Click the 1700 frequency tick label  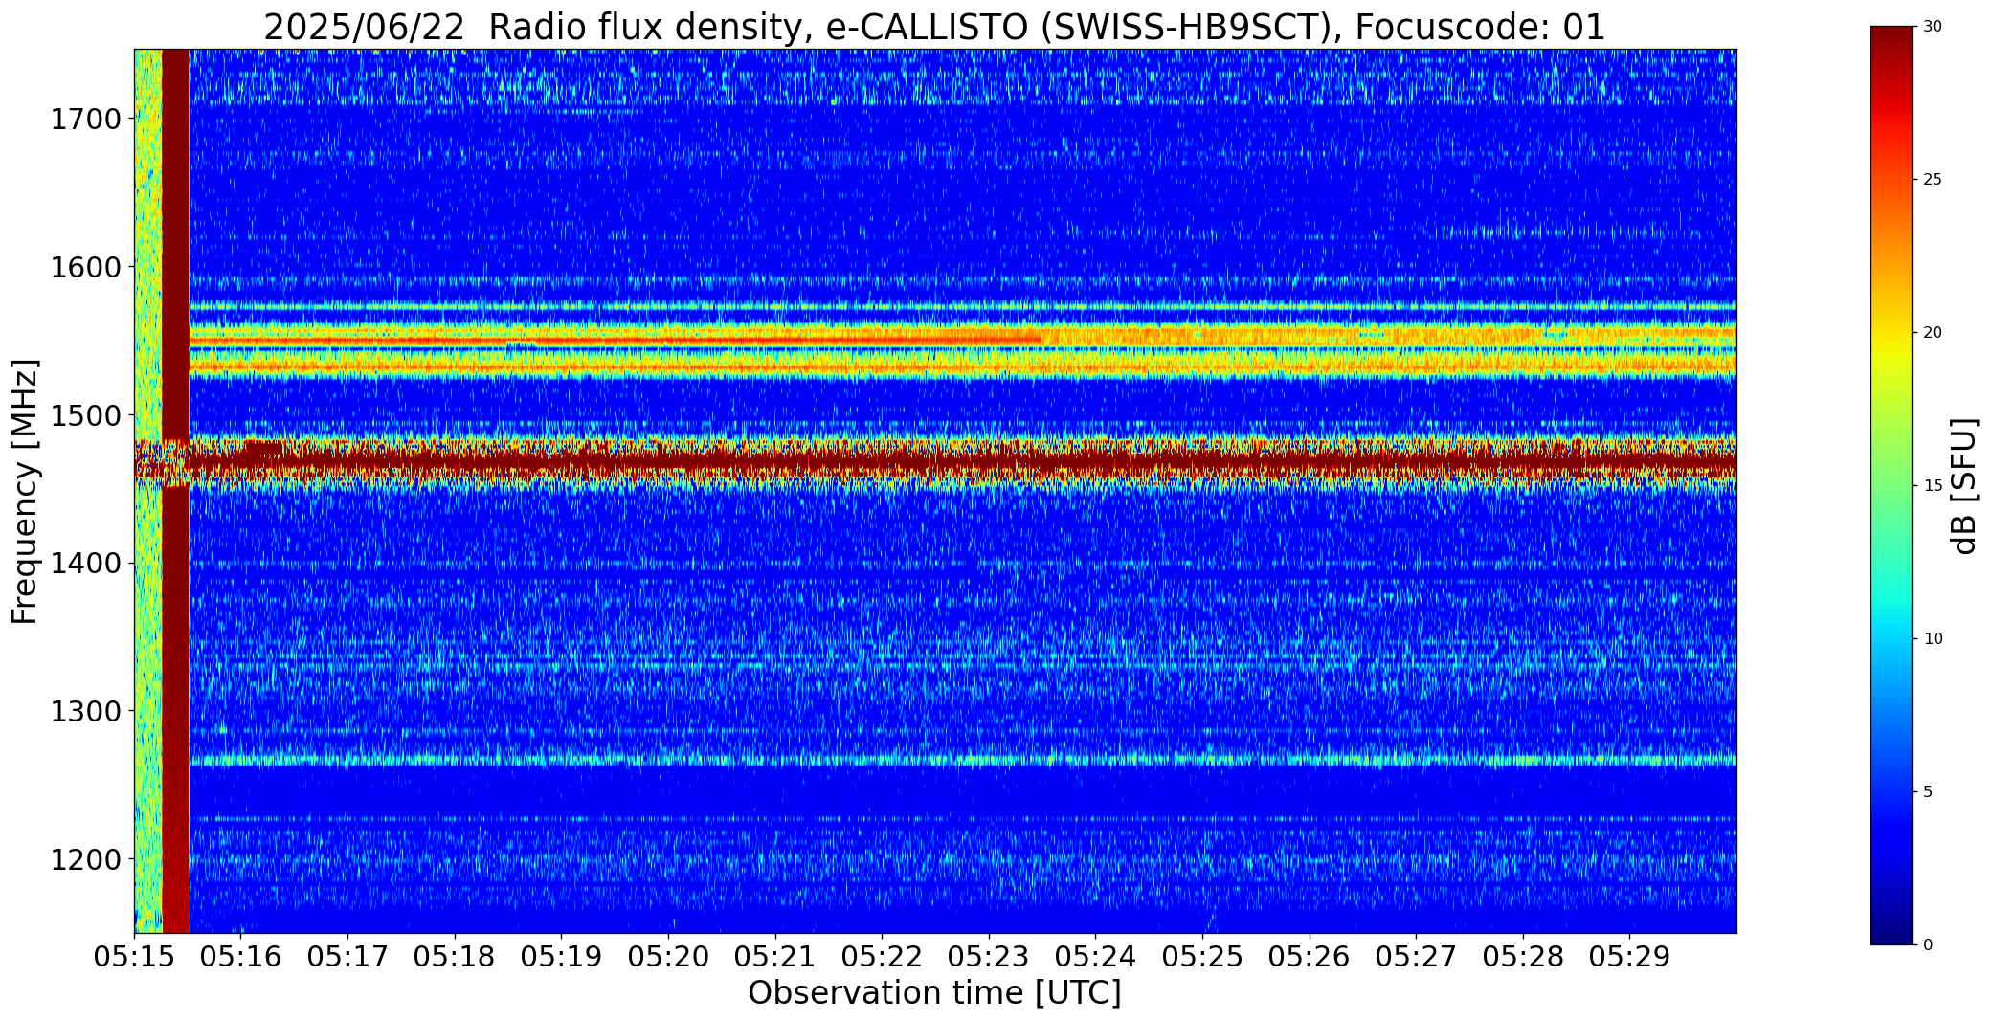pyautogui.click(x=85, y=120)
